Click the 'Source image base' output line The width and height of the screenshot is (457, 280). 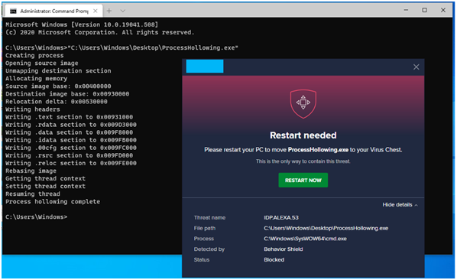point(58,86)
